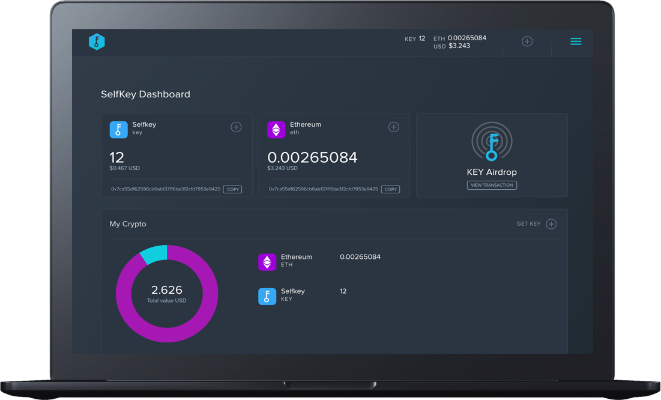
Task: Click the ETH 0.00265084 header balance
Action: pyautogui.click(x=460, y=38)
